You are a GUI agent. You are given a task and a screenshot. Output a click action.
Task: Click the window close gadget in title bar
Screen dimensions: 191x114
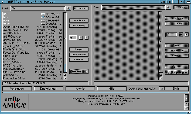click(x=3, y=2)
